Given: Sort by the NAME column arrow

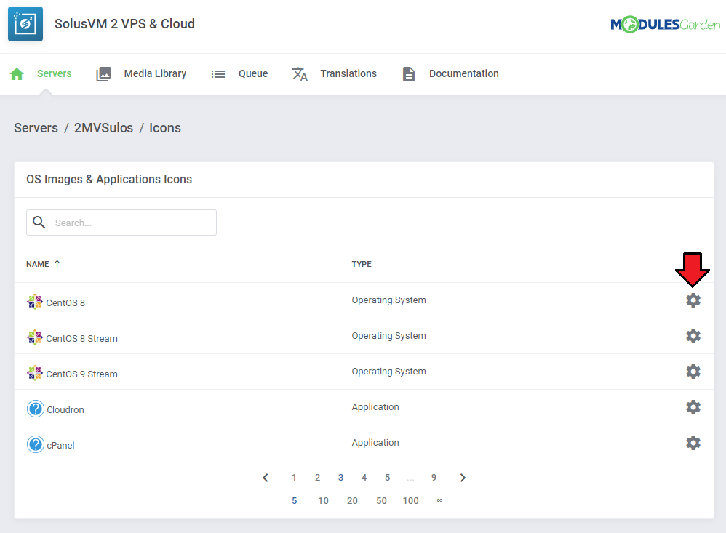Looking at the screenshot, I should [57, 264].
